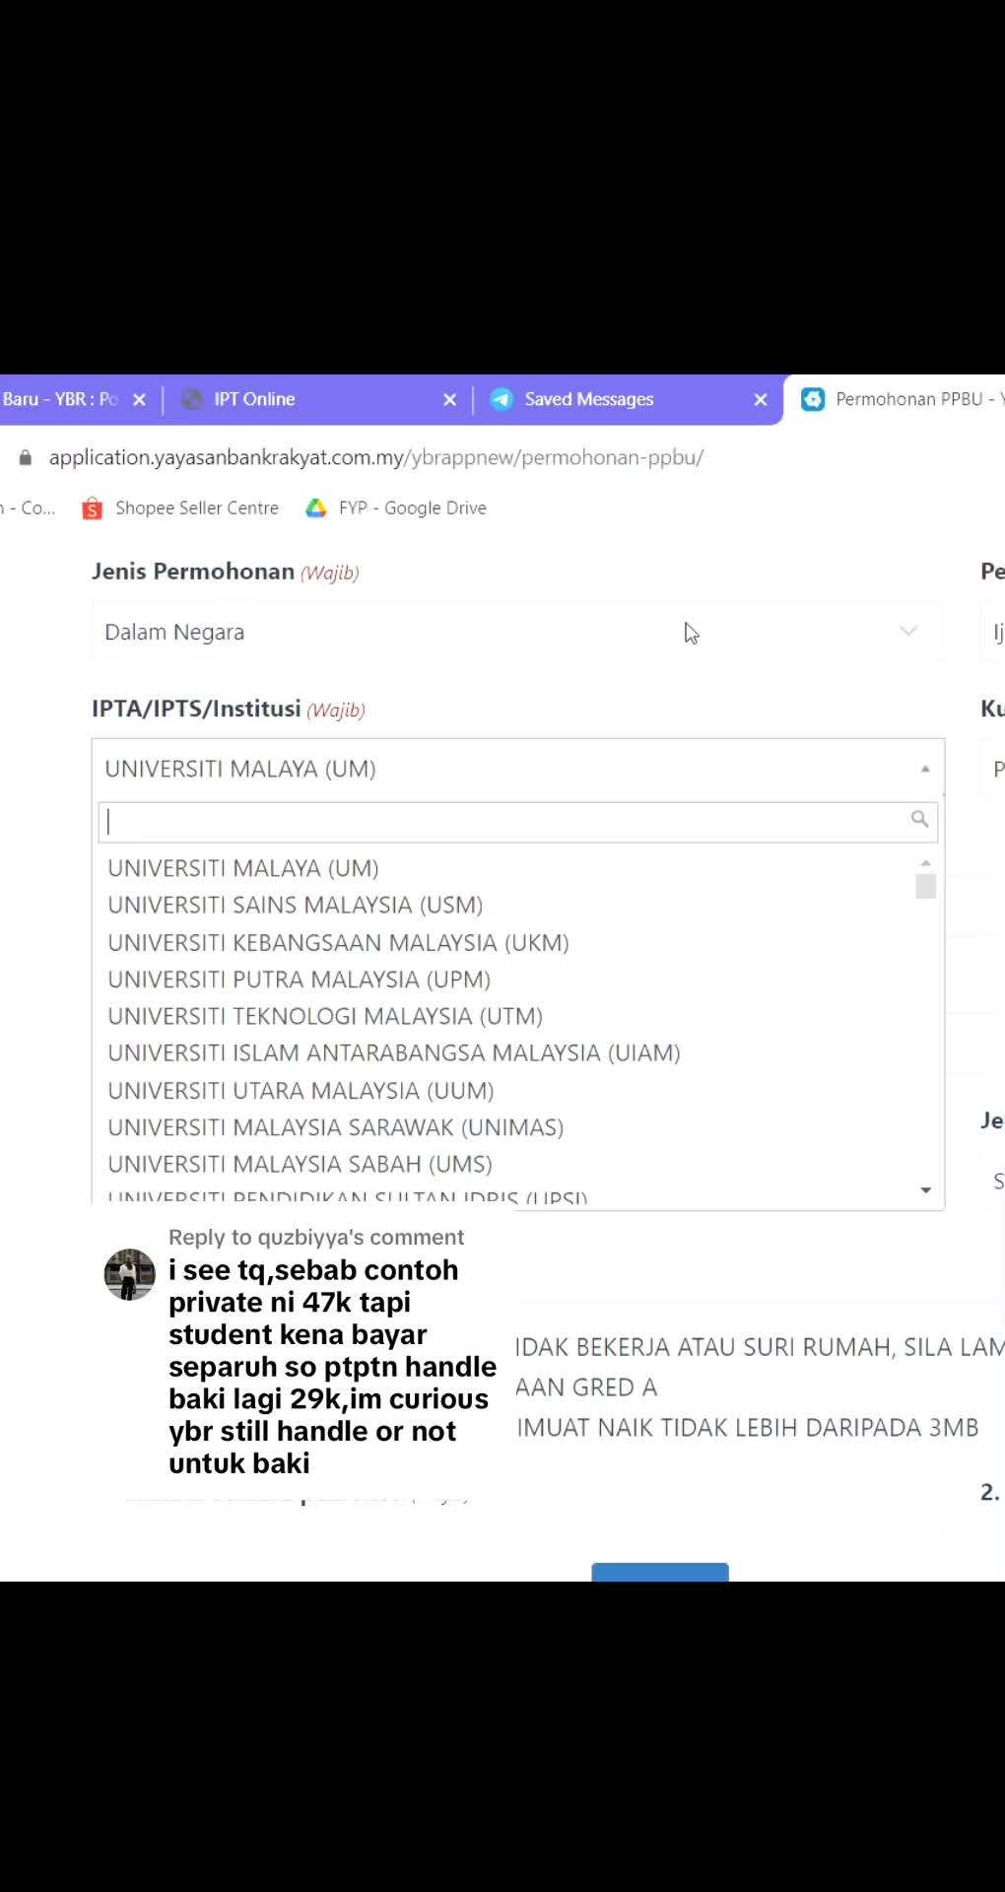The height and width of the screenshot is (1892, 1005).
Task: Close the Baru - YBR tab
Action: pyautogui.click(x=140, y=400)
